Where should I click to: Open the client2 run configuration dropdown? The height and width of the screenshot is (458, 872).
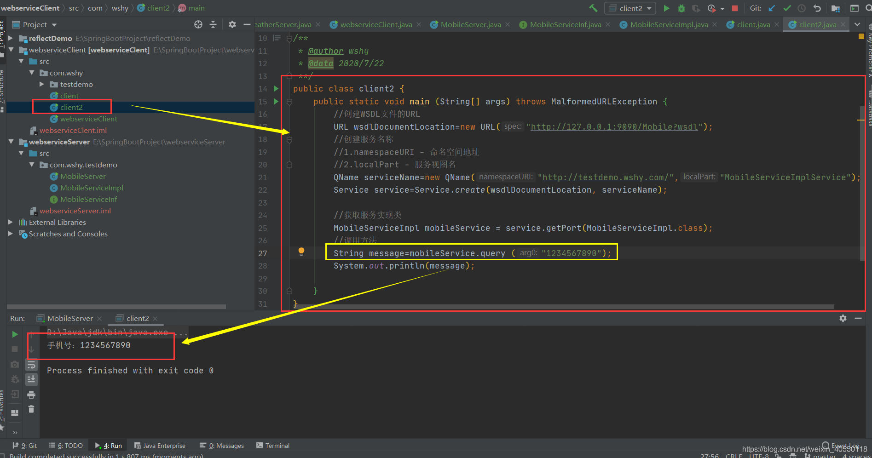[630, 8]
